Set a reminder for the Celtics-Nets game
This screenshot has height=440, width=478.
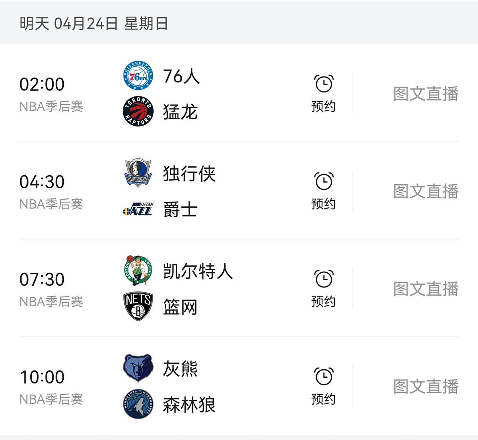tap(323, 279)
